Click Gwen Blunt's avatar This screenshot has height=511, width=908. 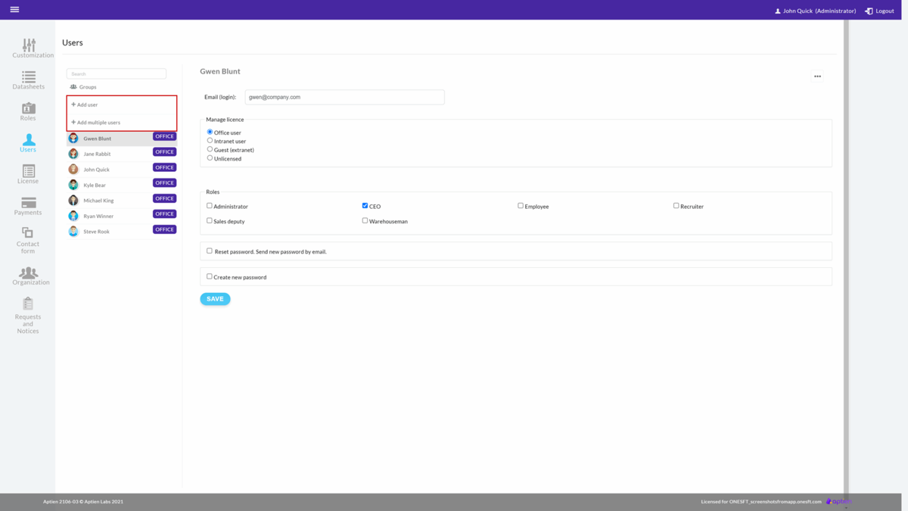click(x=73, y=139)
